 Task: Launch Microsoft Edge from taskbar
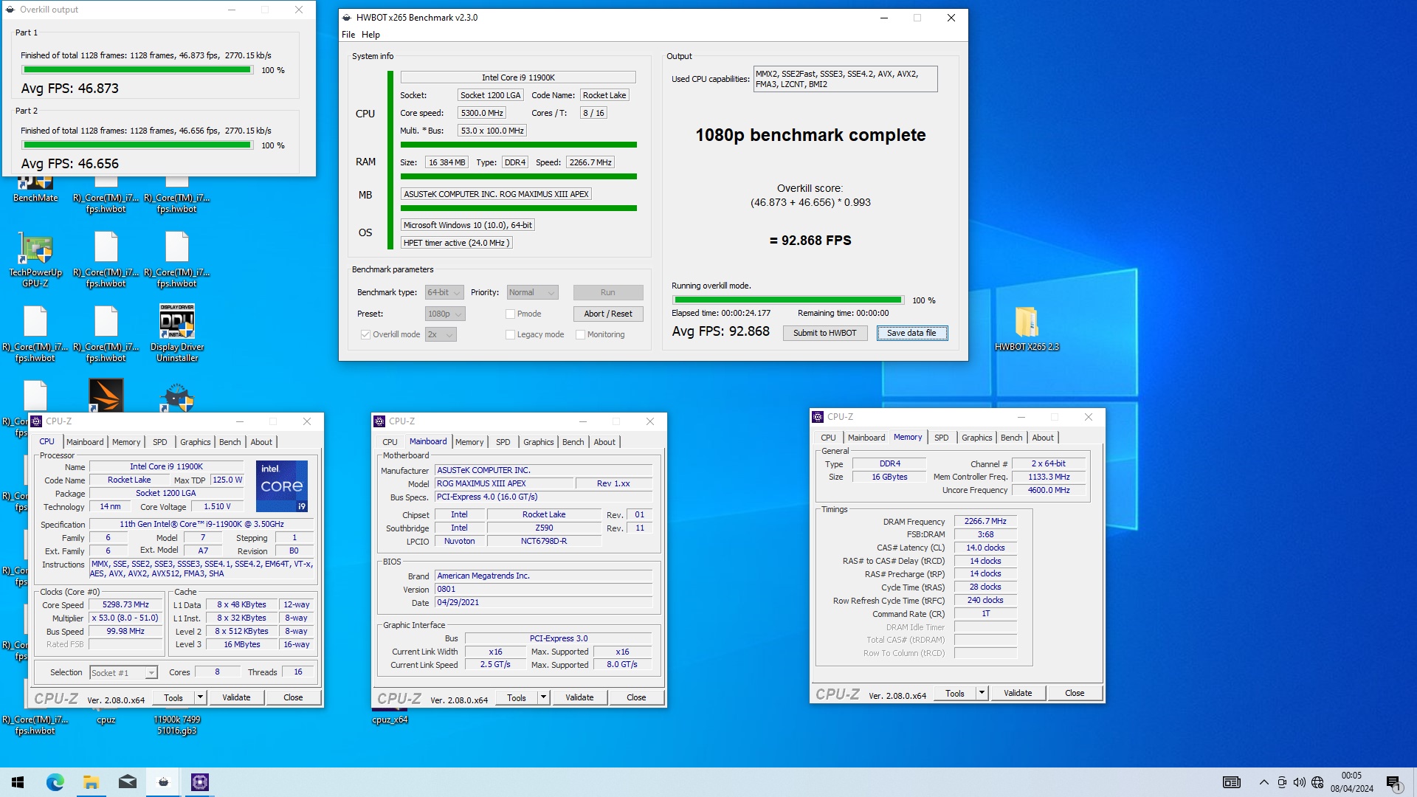(55, 782)
